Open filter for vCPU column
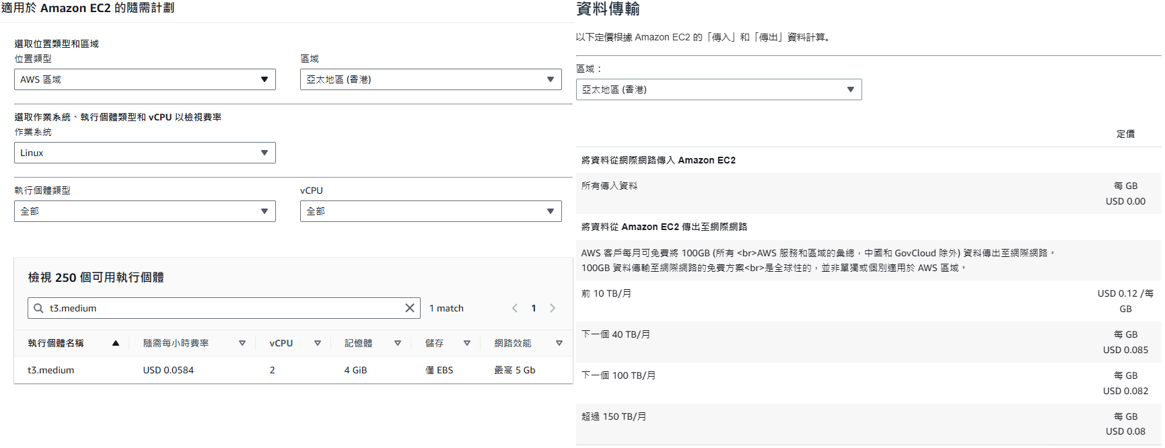The image size is (1165, 448). pos(318,343)
